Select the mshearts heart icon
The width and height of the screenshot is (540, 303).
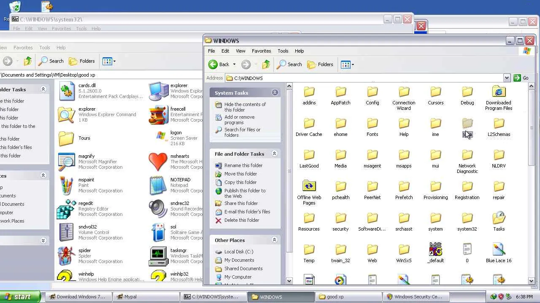[158, 162]
